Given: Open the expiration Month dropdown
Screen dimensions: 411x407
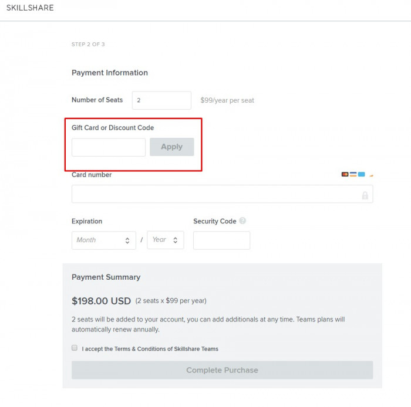Looking at the screenshot, I should 104,240.
